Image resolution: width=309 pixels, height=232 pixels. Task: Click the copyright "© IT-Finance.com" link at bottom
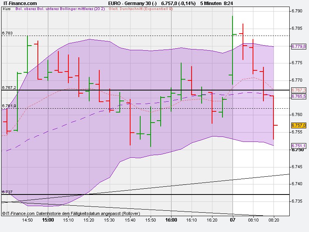coord(17,213)
